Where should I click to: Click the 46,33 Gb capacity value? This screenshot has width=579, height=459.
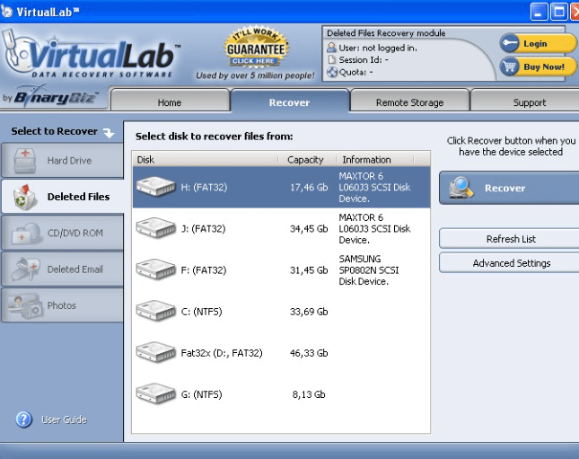309,353
